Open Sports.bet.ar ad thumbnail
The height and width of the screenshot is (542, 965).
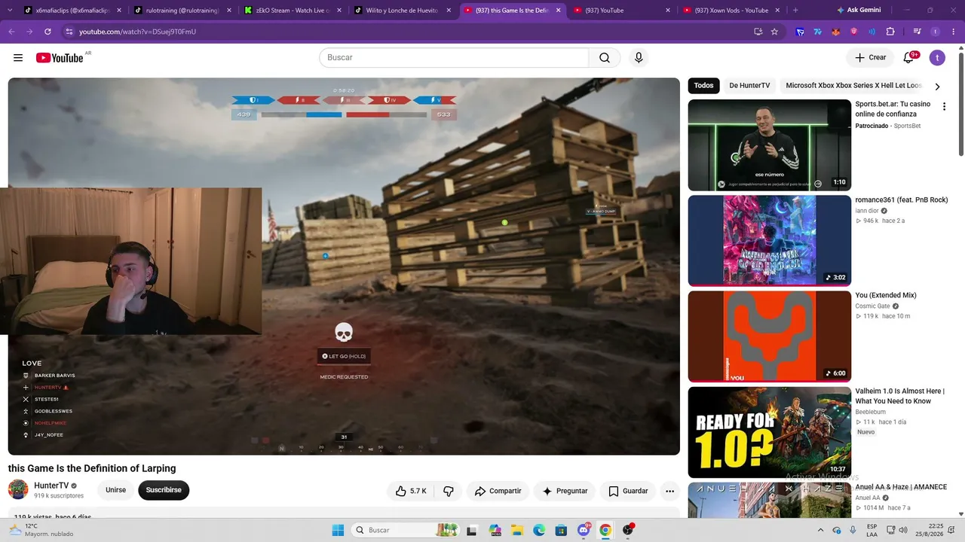point(770,145)
